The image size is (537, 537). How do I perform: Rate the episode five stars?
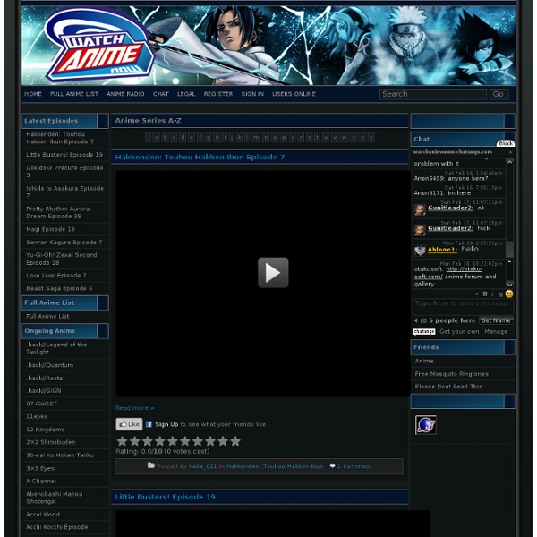click(x=173, y=441)
